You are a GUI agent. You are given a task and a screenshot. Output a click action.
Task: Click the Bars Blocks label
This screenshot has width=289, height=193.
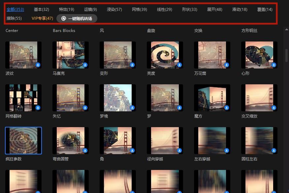[x=64, y=31]
